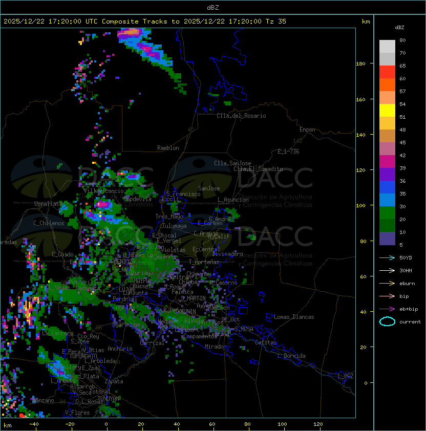
Task: Click the Potrerillos label
Action: (86, 282)
